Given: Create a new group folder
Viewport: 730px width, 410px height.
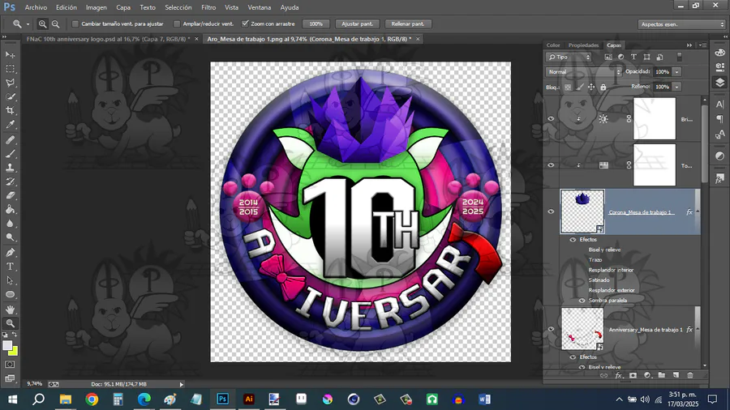Looking at the screenshot, I should click(662, 375).
